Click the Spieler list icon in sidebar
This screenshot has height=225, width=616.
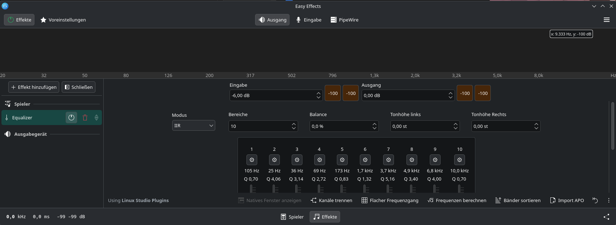8,104
